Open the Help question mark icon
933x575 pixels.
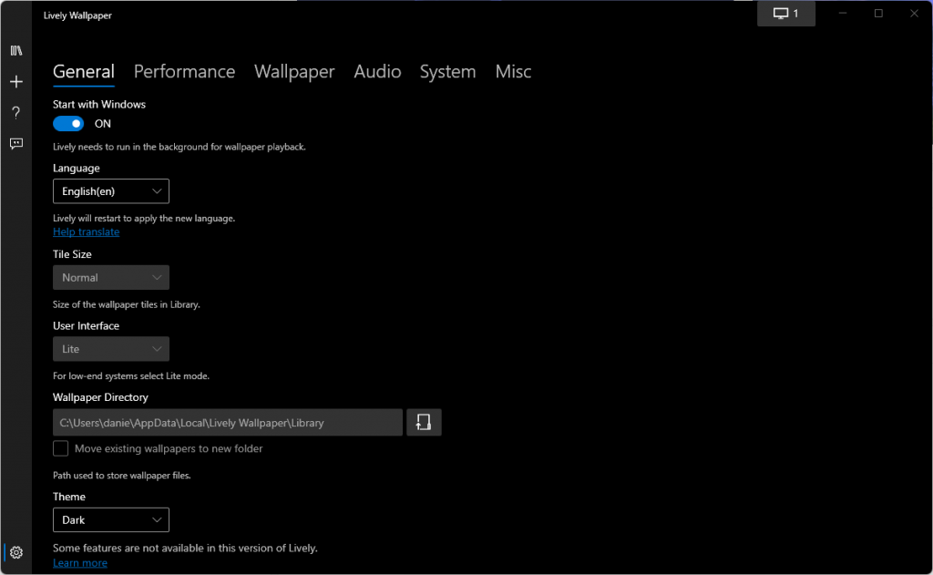tap(16, 112)
